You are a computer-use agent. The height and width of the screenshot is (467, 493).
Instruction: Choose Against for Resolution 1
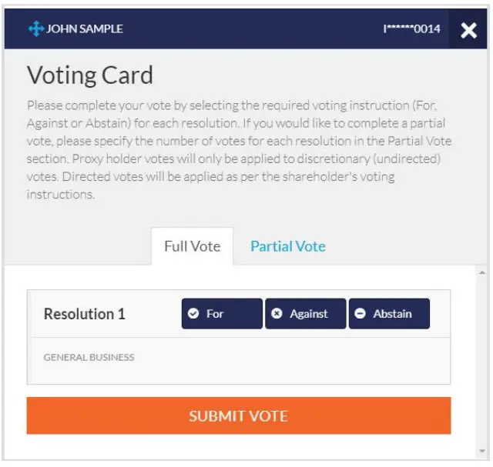pos(306,314)
